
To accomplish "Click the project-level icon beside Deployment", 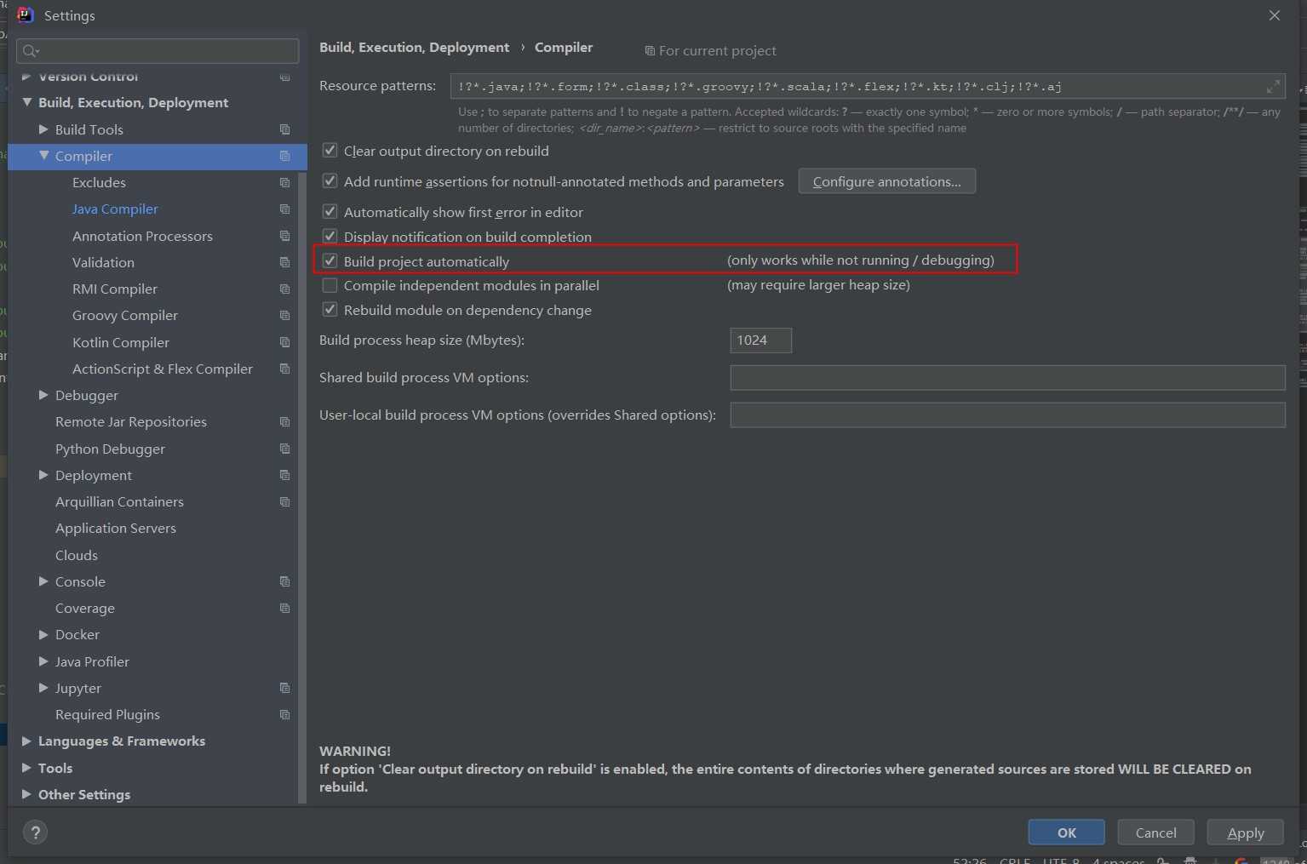I will click(285, 475).
